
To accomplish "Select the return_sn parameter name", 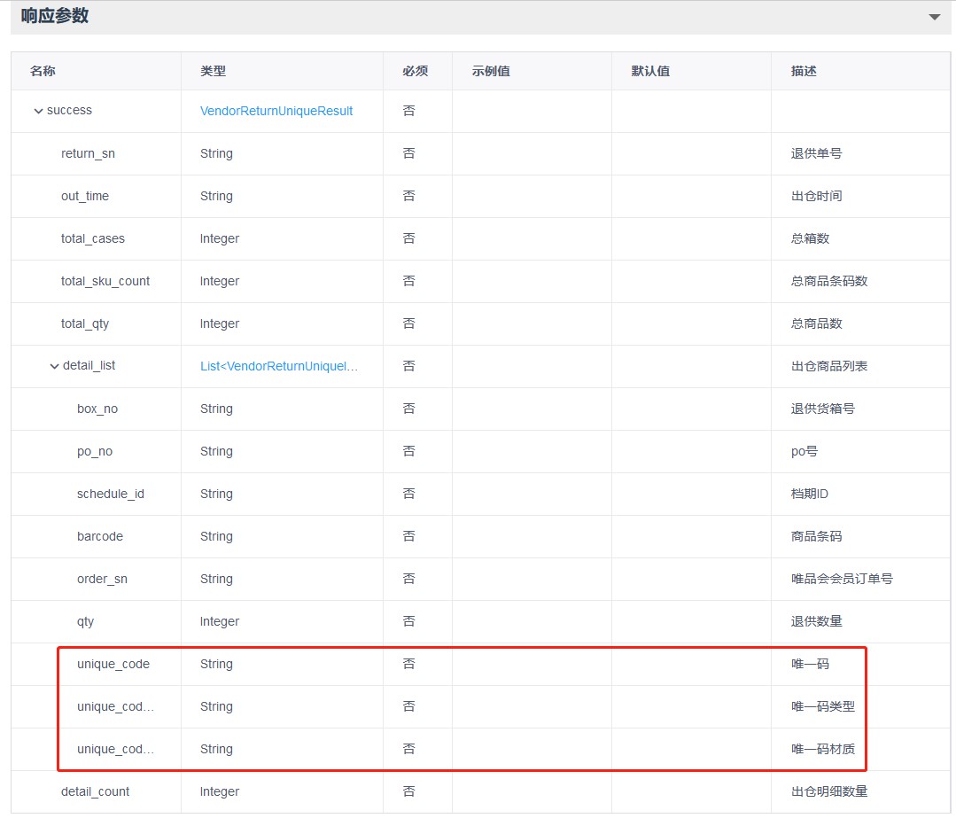I will pyautogui.click(x=88, y=153).
